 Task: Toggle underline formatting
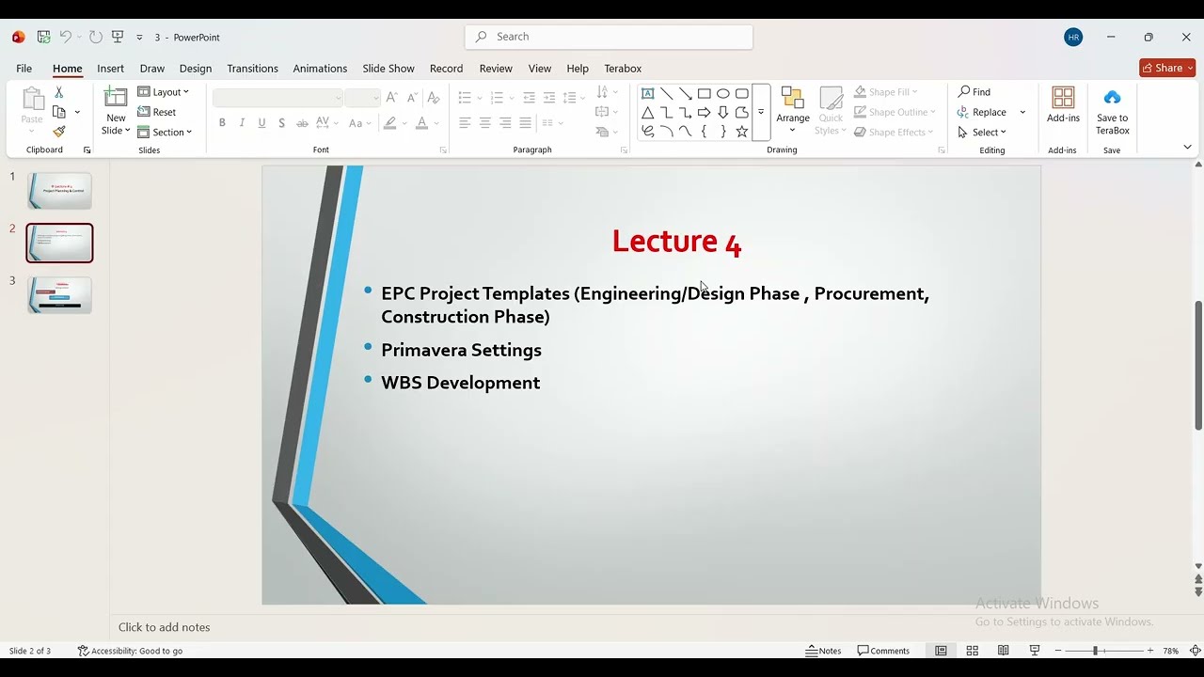pos(261,123)
